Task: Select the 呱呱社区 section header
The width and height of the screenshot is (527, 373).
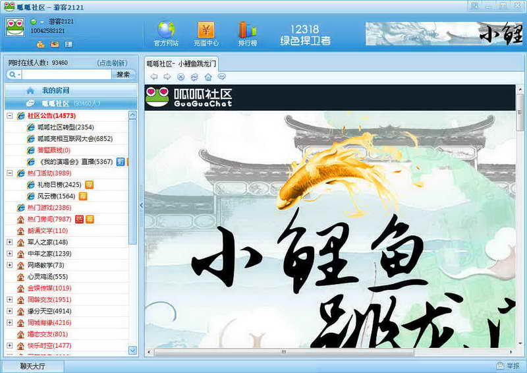Action: point(71,103)
